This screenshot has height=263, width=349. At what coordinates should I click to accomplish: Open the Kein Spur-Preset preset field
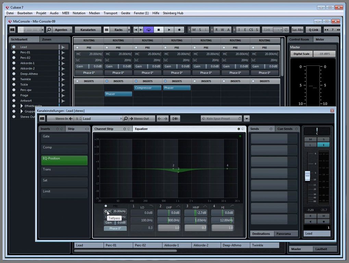pyautogui.click(x=221, y=118)
